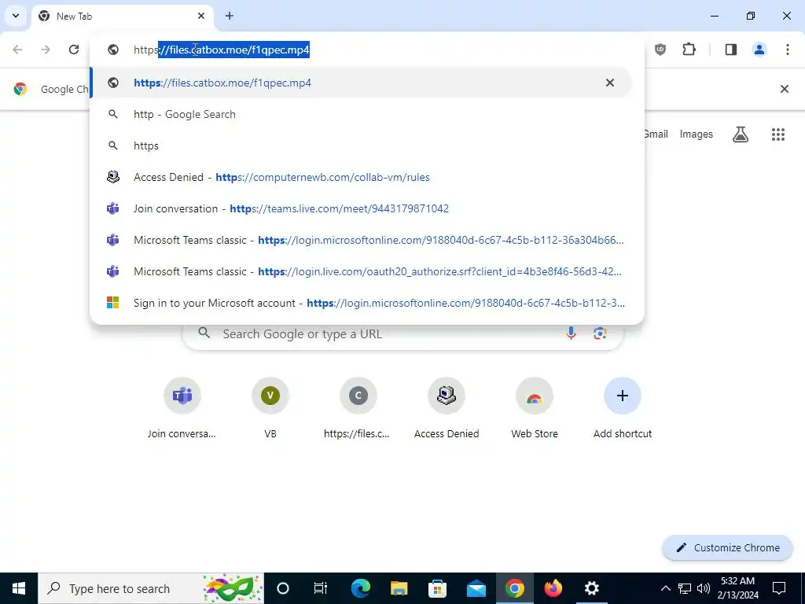Viewport: 805px width, 604px height.
Task: Open a new tab with plus button
Action: coord(230,16)
